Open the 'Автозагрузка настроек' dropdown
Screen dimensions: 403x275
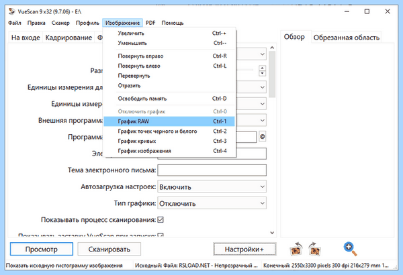click(x=212, y=186)
